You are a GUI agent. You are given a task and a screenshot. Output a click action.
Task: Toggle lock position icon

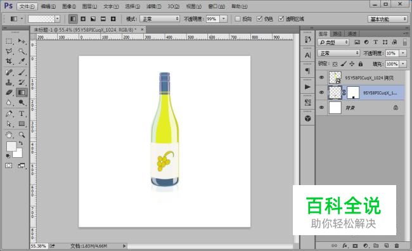tap(352, 64)
